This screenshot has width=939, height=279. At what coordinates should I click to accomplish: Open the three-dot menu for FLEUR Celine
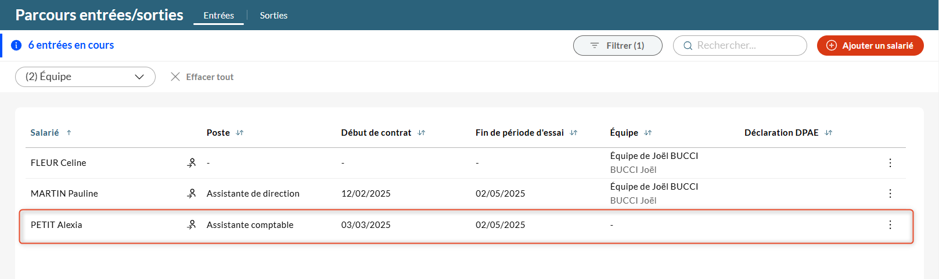(890, 163)
